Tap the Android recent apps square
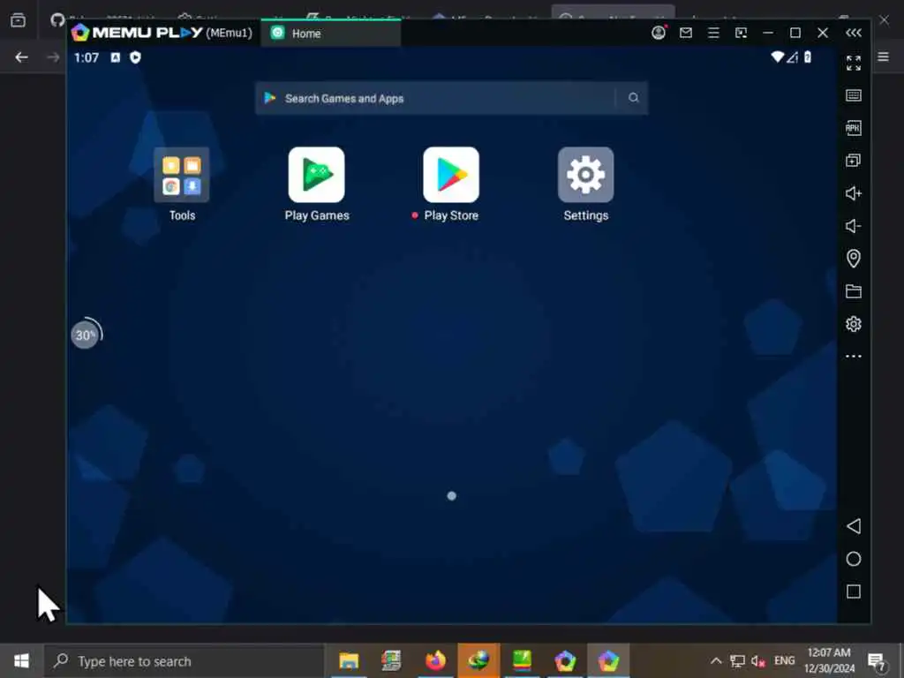 [x=854, y=591]
